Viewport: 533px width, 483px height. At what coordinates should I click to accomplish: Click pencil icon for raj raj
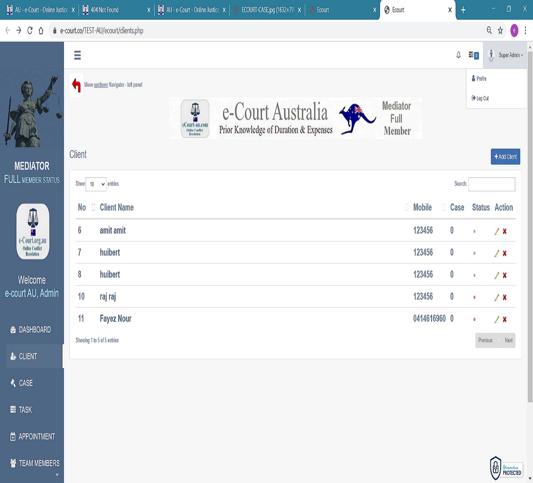(x=497, y=297)
